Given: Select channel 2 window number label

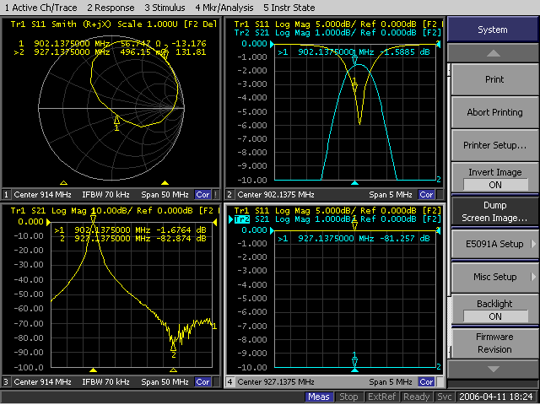Looking at the screenshot, I should click(x=229, y=195).
